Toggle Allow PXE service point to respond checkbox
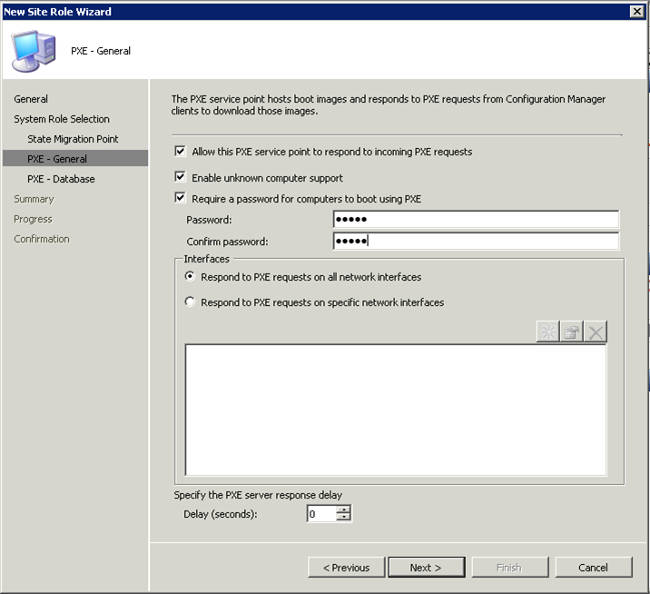This screenshot has width=650, height=594. (x=180, y=151)
